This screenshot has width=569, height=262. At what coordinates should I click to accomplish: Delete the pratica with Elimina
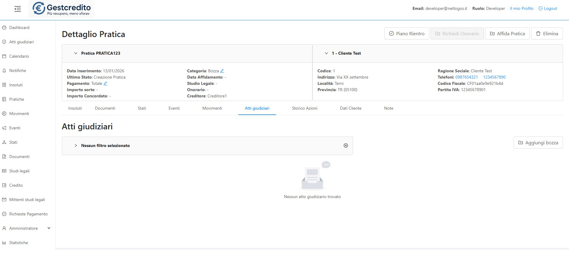click(547, 33)
